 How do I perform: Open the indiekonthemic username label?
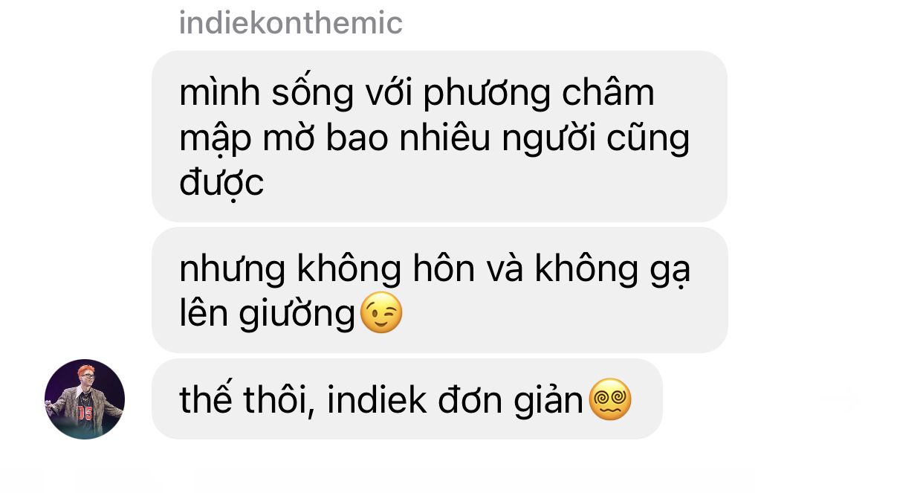291,23
